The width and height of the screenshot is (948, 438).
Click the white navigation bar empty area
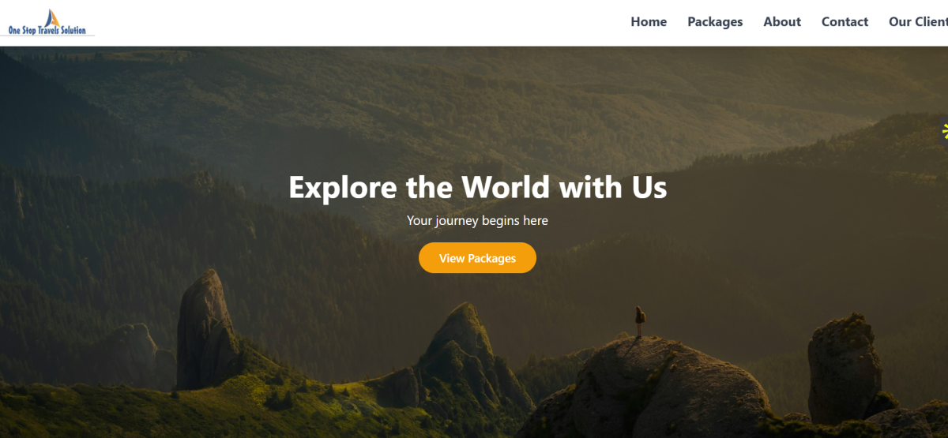tap(355, 22)
